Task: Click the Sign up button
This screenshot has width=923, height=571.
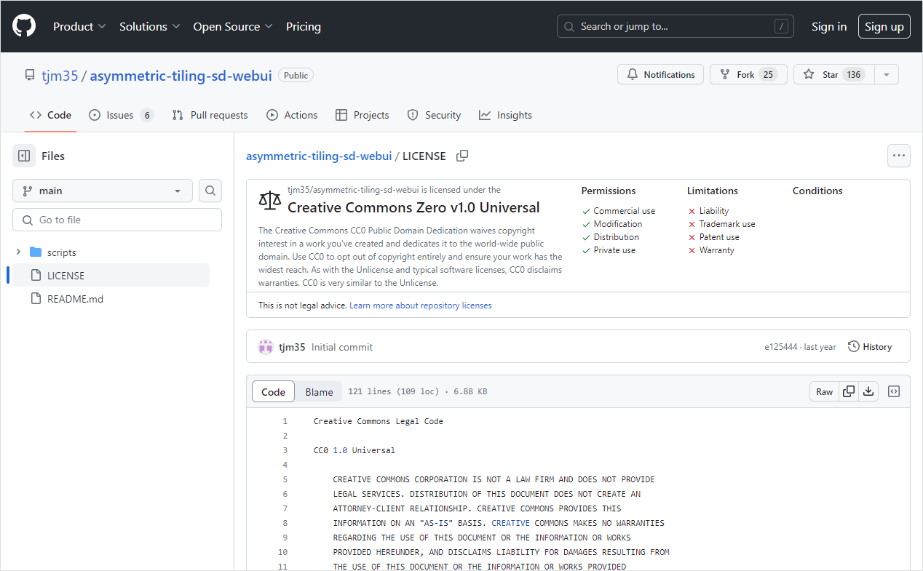Action: click(x=884, y=27)
